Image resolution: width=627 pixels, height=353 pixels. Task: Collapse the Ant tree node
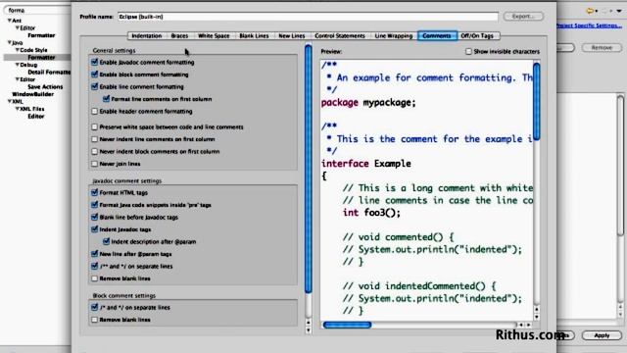(x=9, y=21)
